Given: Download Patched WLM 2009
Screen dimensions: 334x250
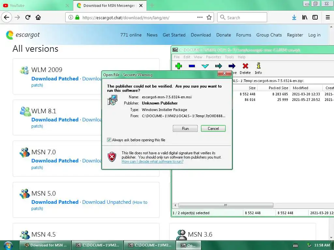Looking at the screenshot, I should (55, 79).
